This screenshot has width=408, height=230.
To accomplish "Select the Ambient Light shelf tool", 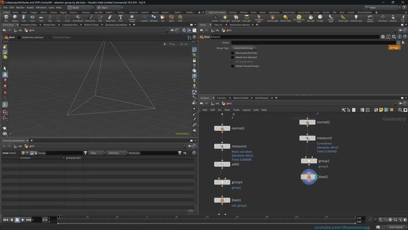I will [356, 18].
